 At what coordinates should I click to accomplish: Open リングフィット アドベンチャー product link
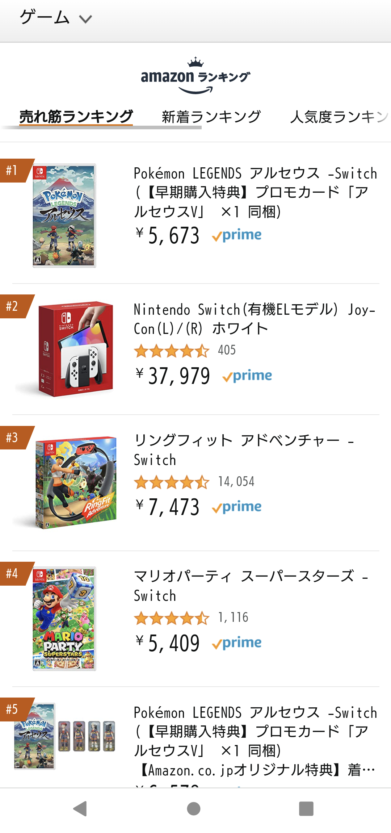point(243,450)
